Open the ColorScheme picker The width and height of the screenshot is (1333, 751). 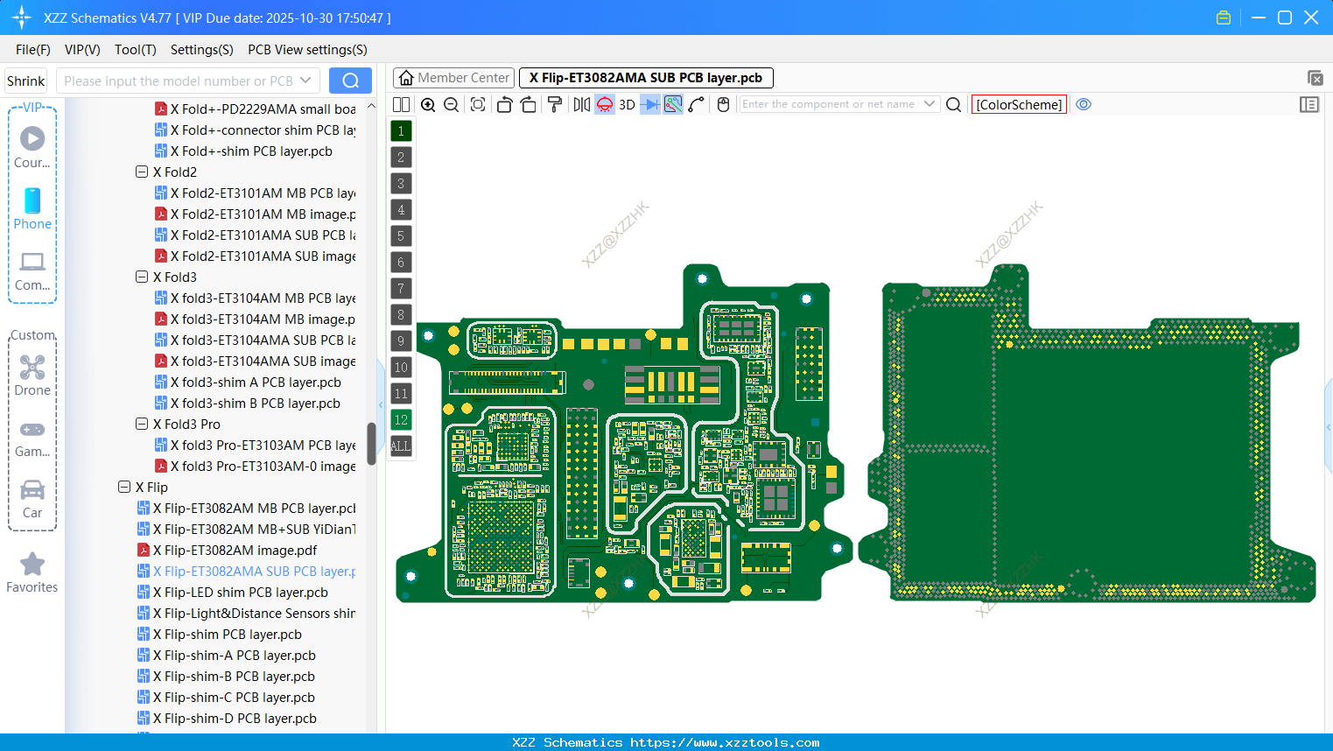point(1019,104)
